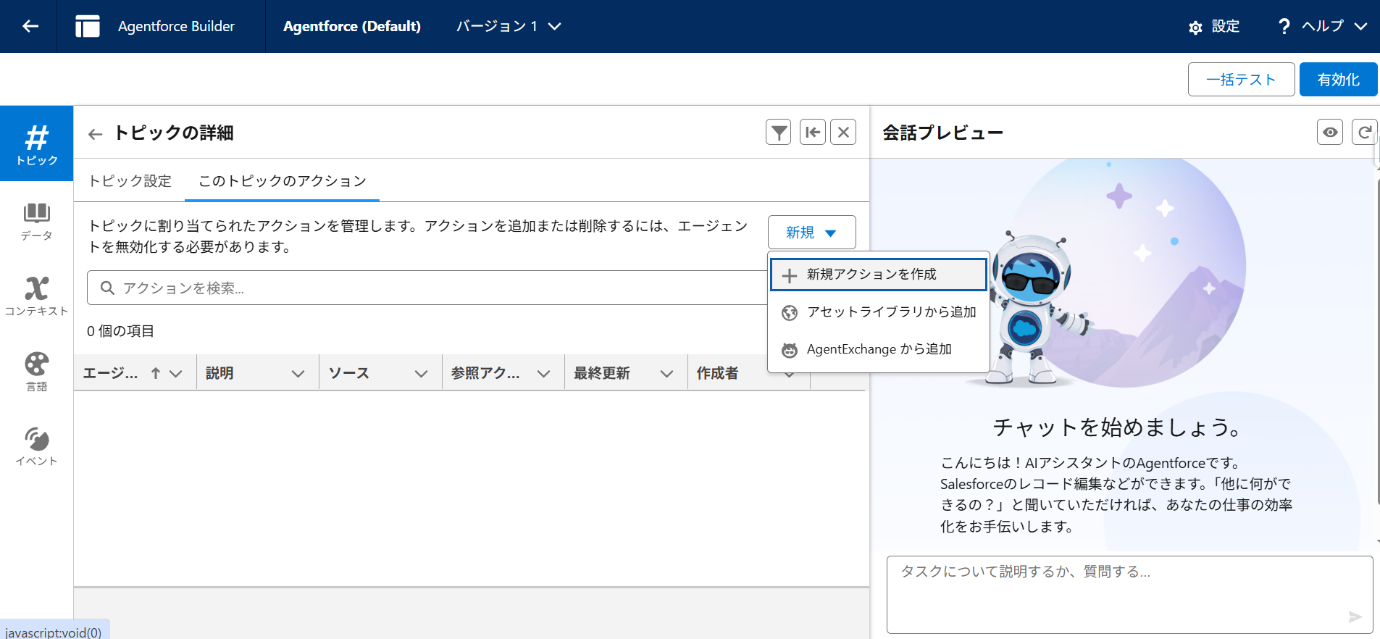Open the ヘルプ help menu

[1322, 26]
